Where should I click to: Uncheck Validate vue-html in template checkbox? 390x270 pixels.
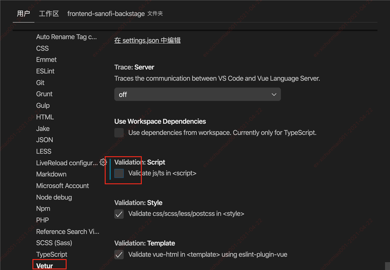(x=119, y=254)
